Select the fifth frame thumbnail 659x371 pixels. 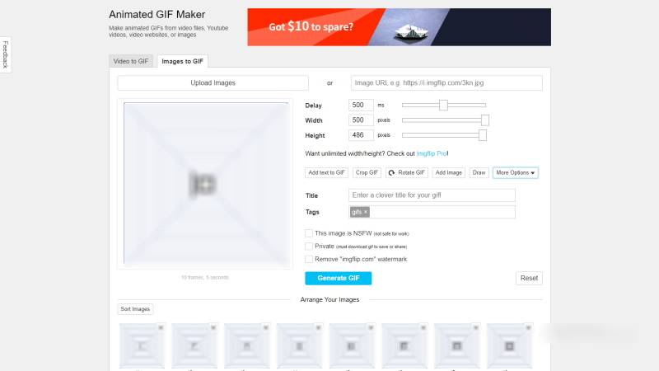(x=352, y=346)
